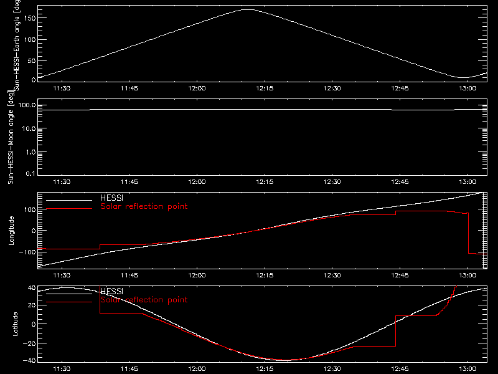This screenshot has width=498, height=374.
Task: Click 12:15 time label under Latitude plot
Action: click(265, 369)
